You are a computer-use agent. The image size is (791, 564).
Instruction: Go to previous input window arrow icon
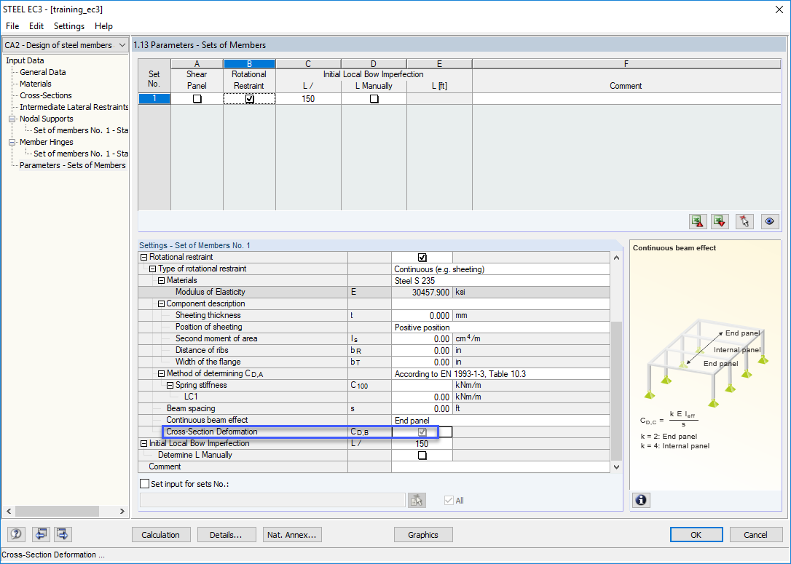pyautogui.click(x=40, y=535)
